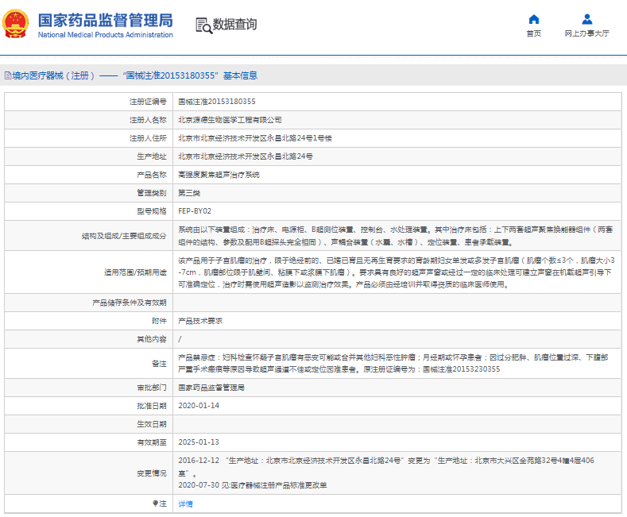Click the 2020-07-30 change record line

coord(252,484)
